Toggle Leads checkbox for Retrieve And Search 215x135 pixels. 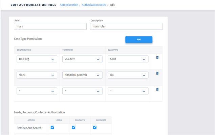[52, 128]
